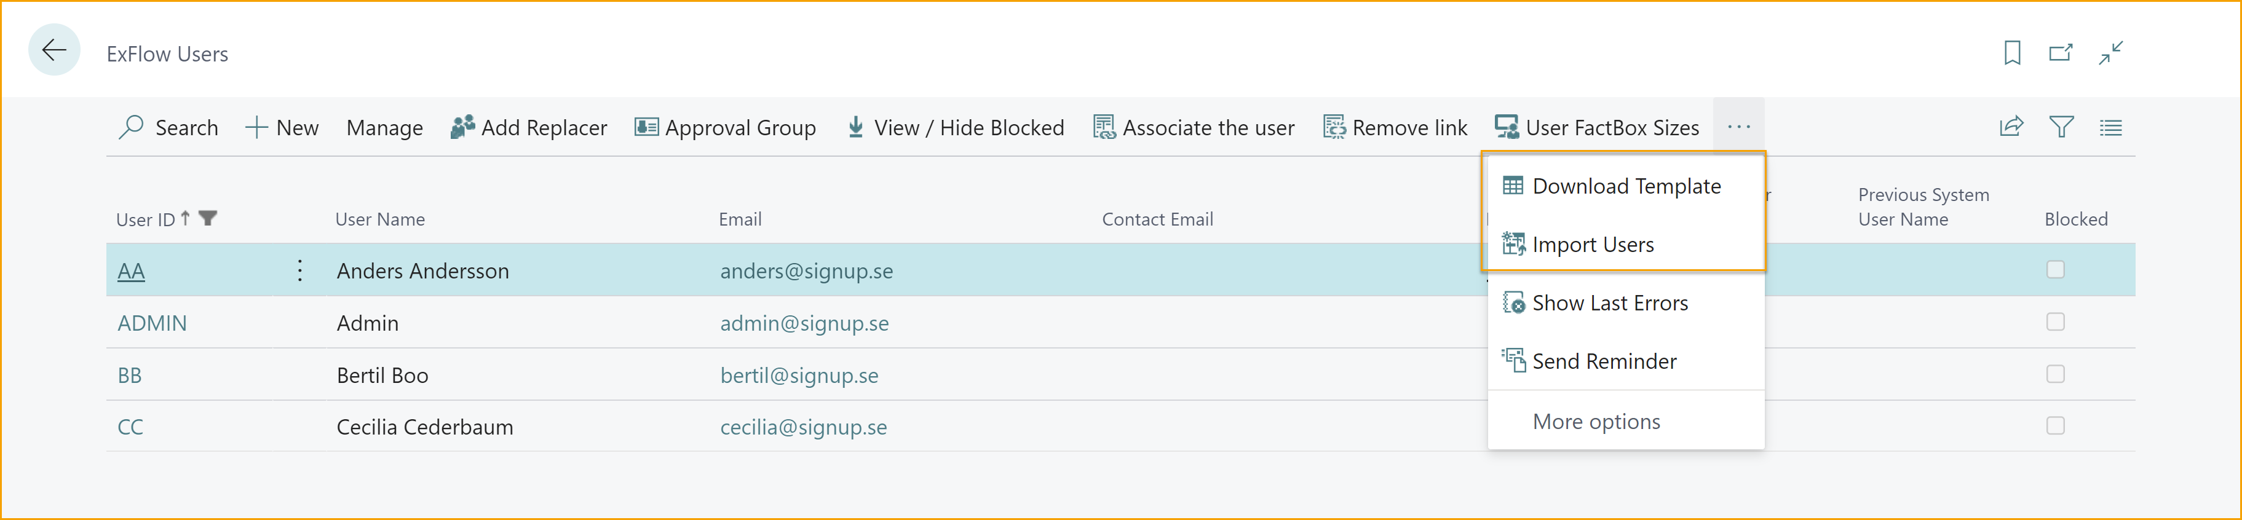Image resolution: width=2242 pixels, height=520 pixels.
Task: Select Send Reminder menu item
Action: (1626, 361)
